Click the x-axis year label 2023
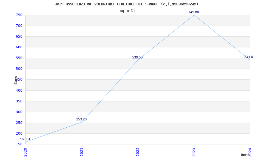This screenshot has height=158, width=253. pyautogui.click(x=194, y=152)
